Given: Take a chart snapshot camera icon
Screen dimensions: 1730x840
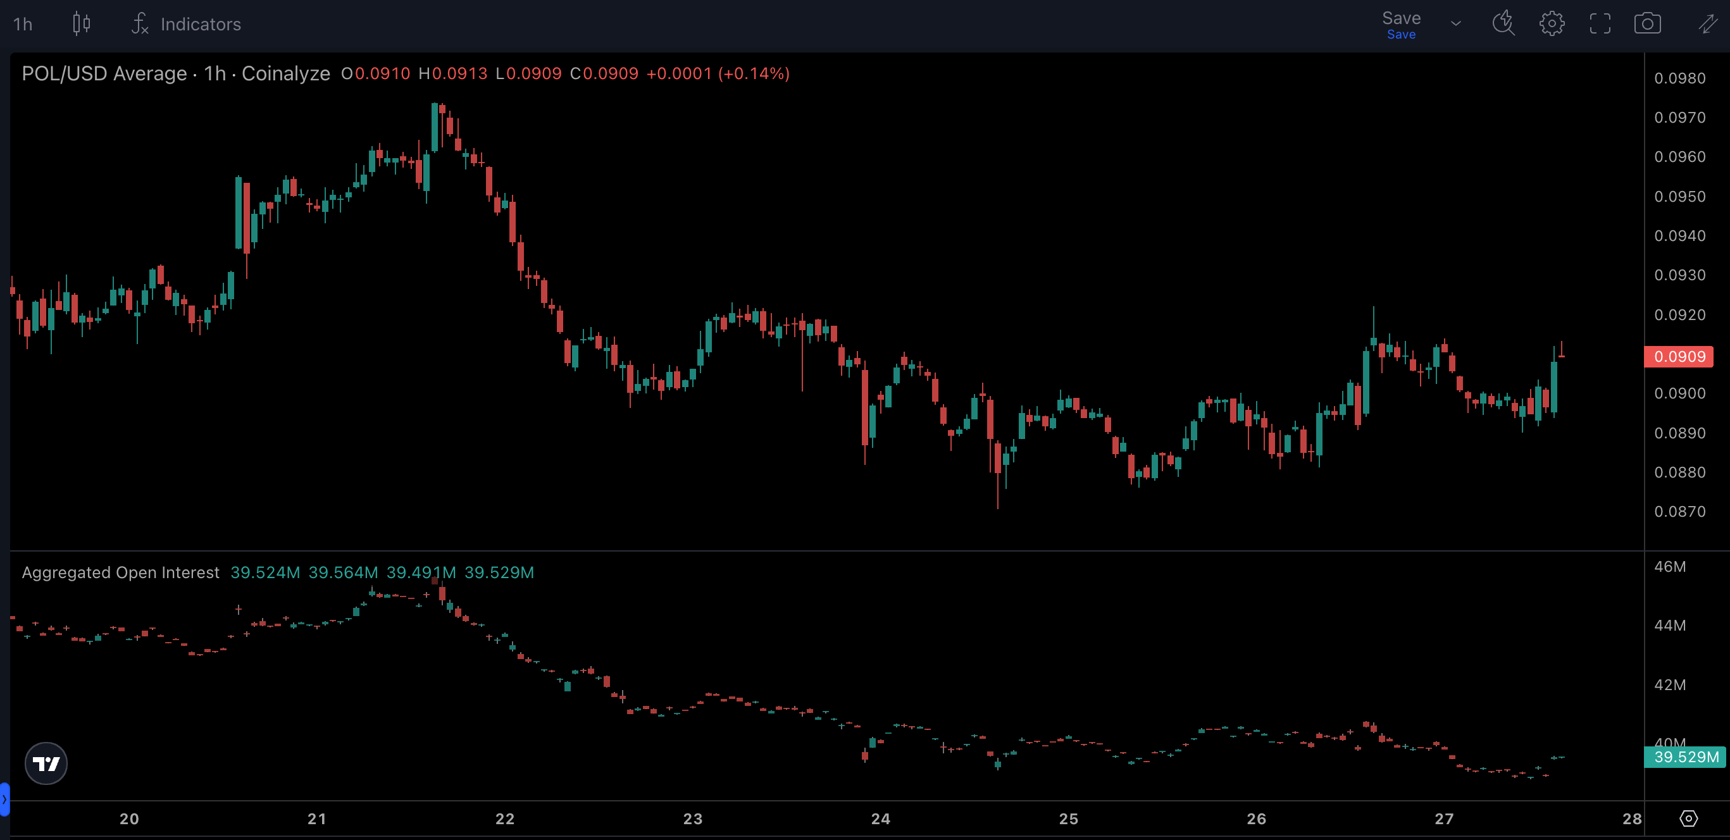Looking at the screenshot, I should tap(1647, 24).
